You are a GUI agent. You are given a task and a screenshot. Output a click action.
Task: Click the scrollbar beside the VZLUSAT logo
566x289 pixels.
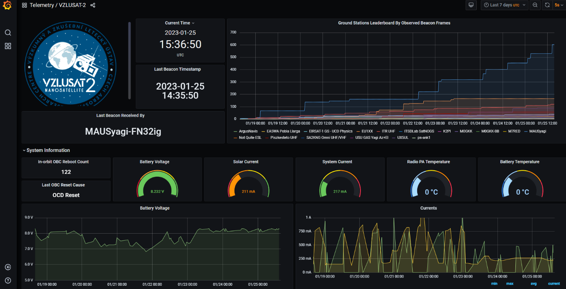pyautogui.click(x=130, y=60)
